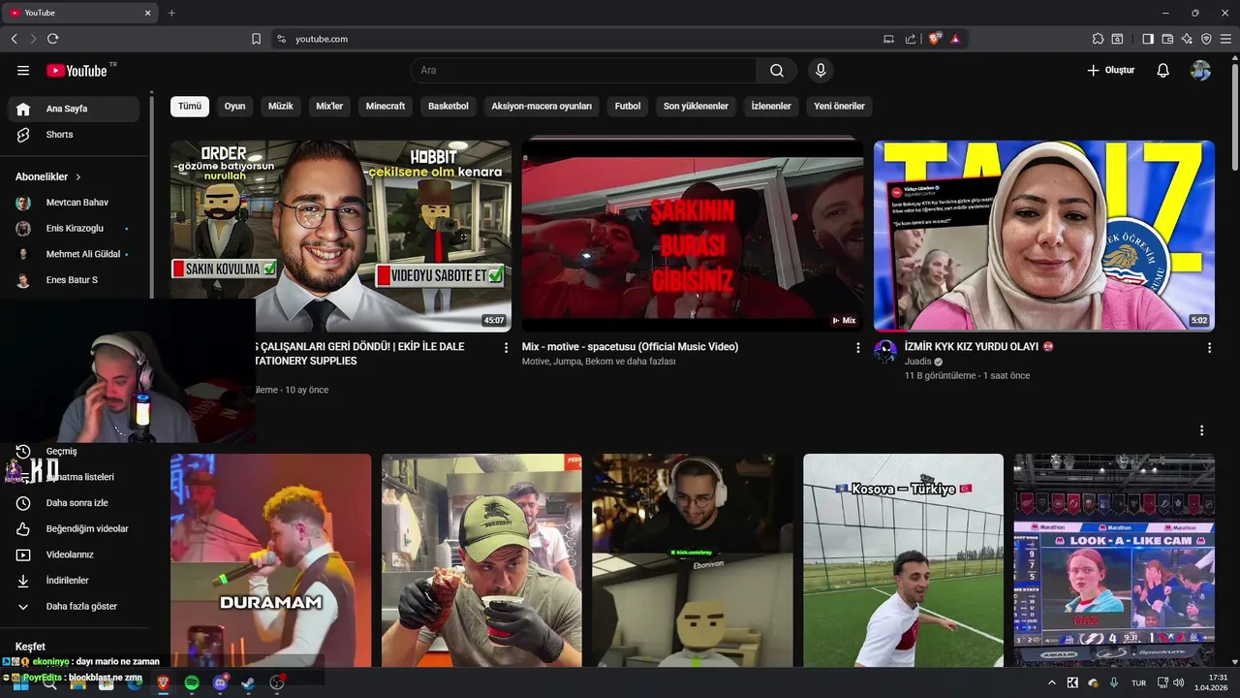Select the Mix'ler filter chip
The width and height of the screenshot is (1240, 698).
329,106
